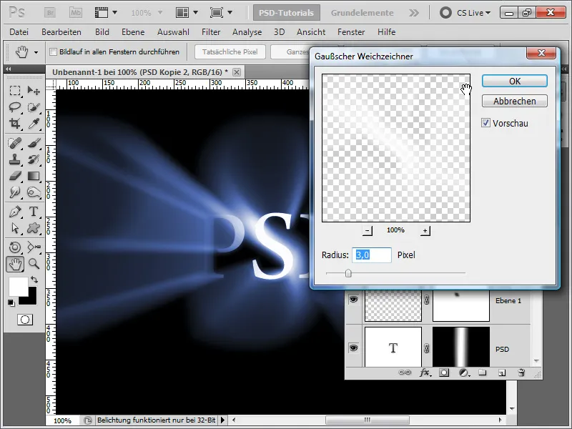
Task: Add a layer mask
Action: coord(444,373)
